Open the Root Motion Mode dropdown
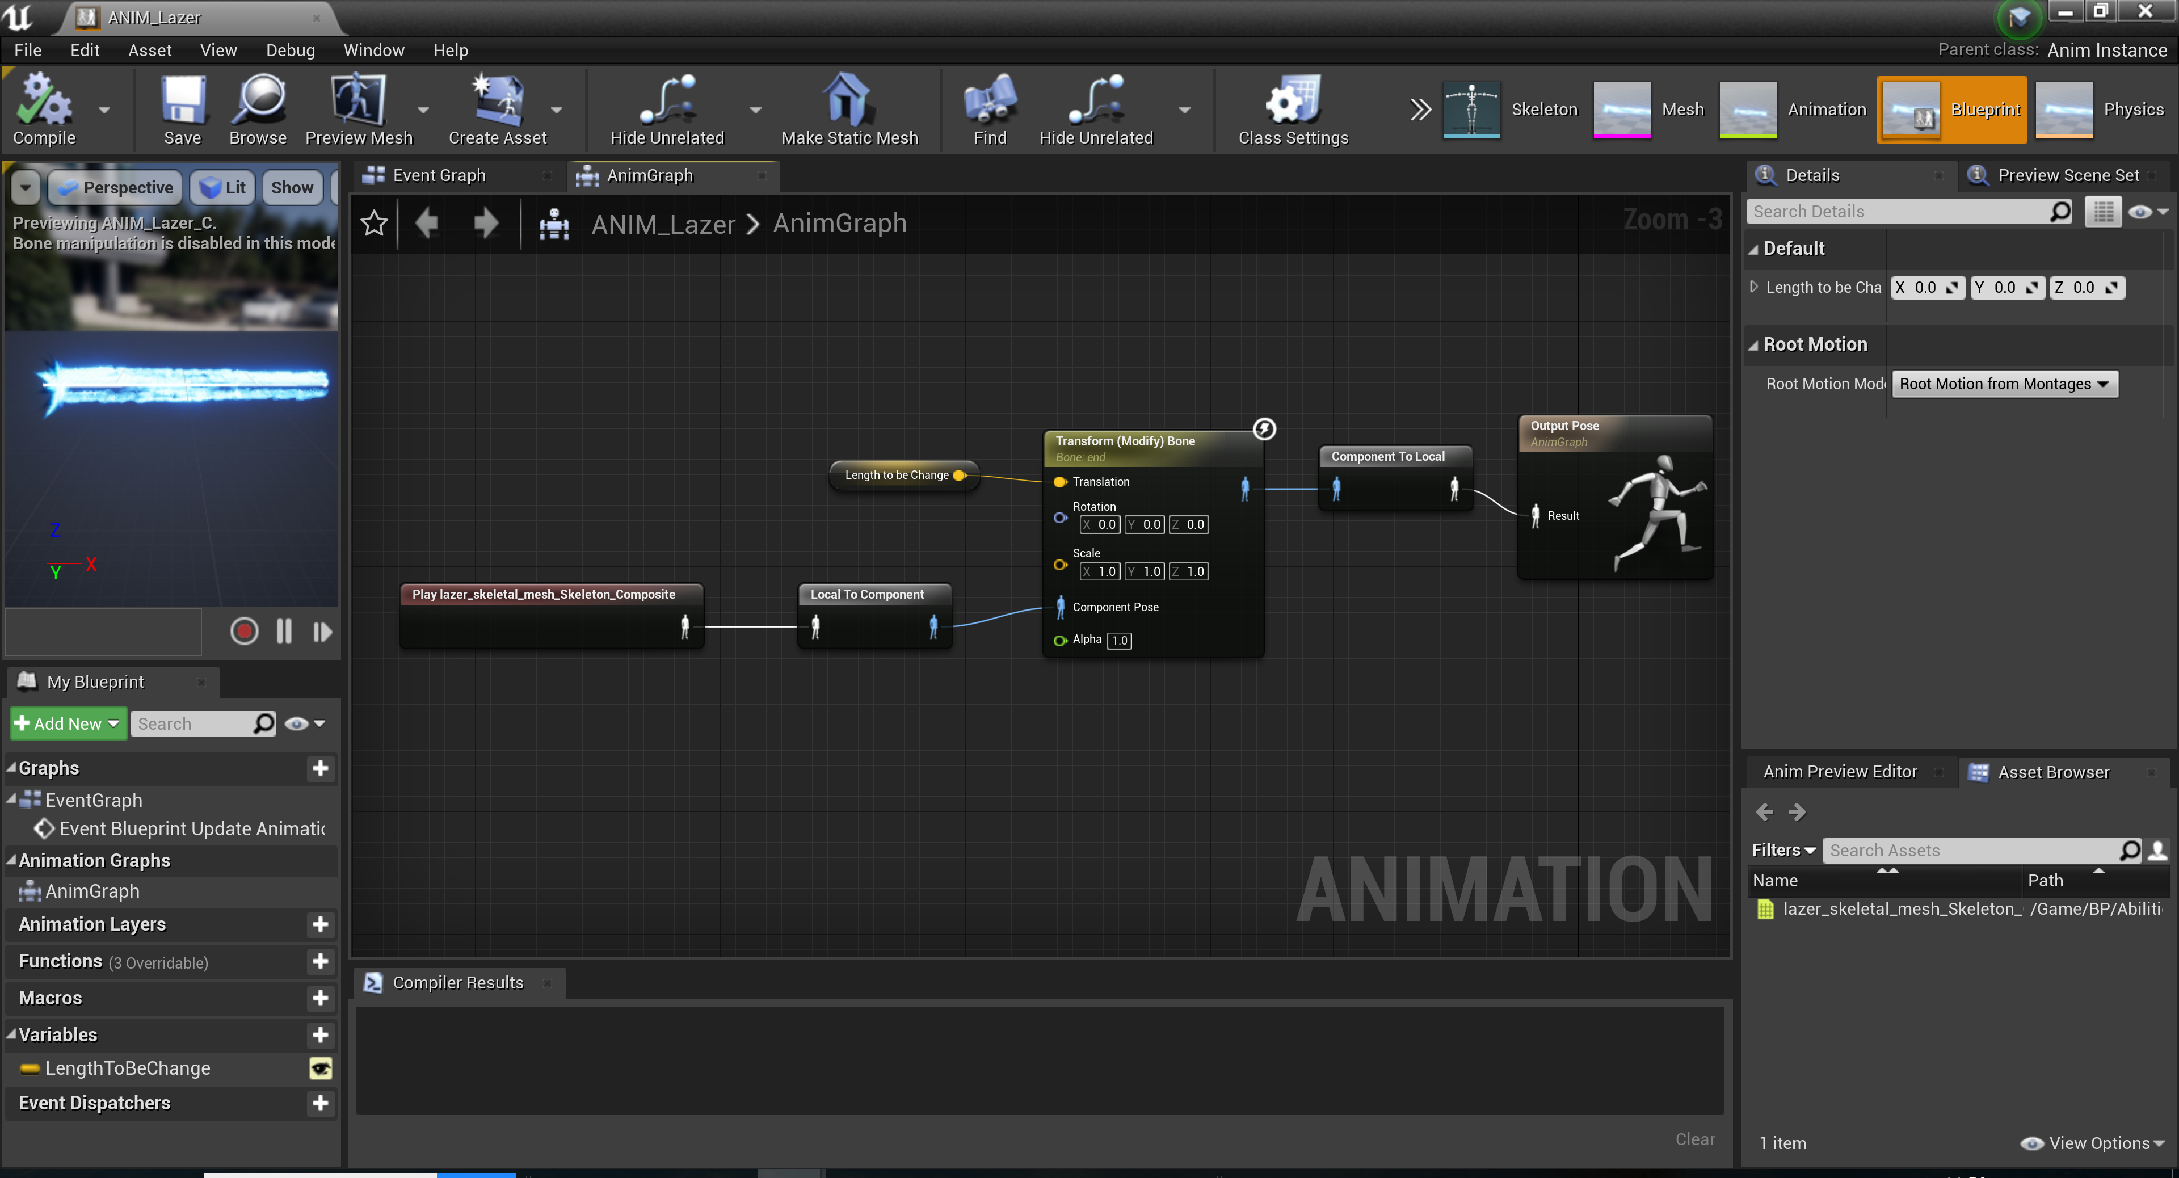The height and width of the screenshot is (1178, 2179). [x=2003, y=383]
